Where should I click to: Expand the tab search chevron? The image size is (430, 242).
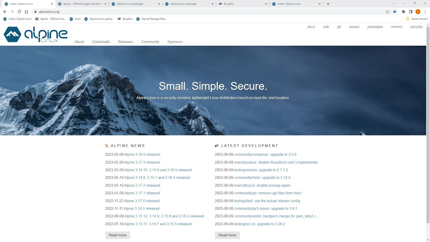394,3
